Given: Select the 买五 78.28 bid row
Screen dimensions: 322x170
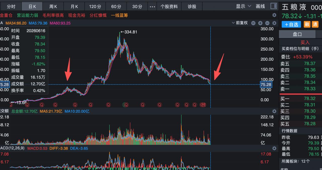Looking at the screenshot, I should [300, 124].
